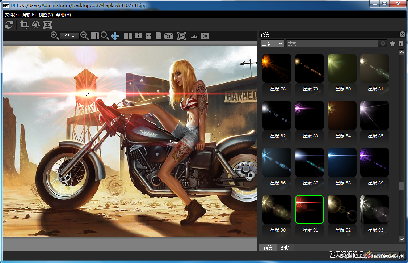Apply preset 星爆 92
Screen dimensions: 408x263
click(342, 209)
